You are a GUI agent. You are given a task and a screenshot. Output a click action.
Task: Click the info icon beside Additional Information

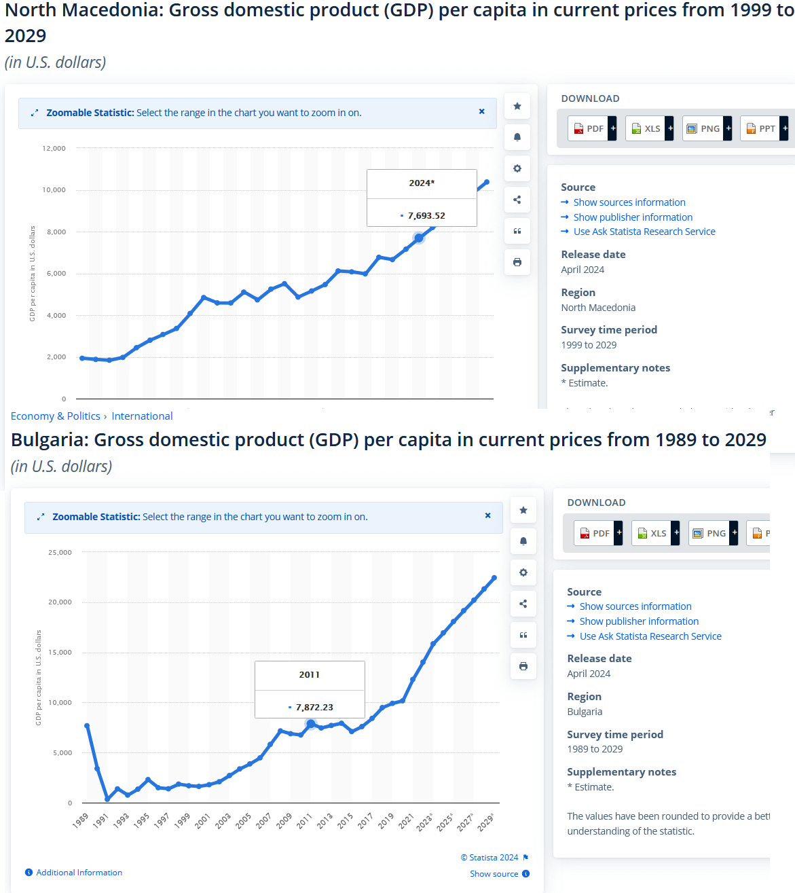point(29,873)
